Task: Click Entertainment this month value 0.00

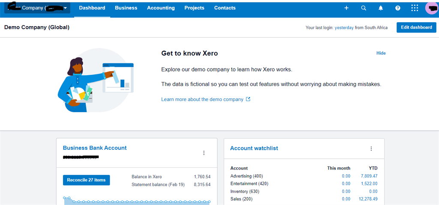Action: [x=346, y=184]
